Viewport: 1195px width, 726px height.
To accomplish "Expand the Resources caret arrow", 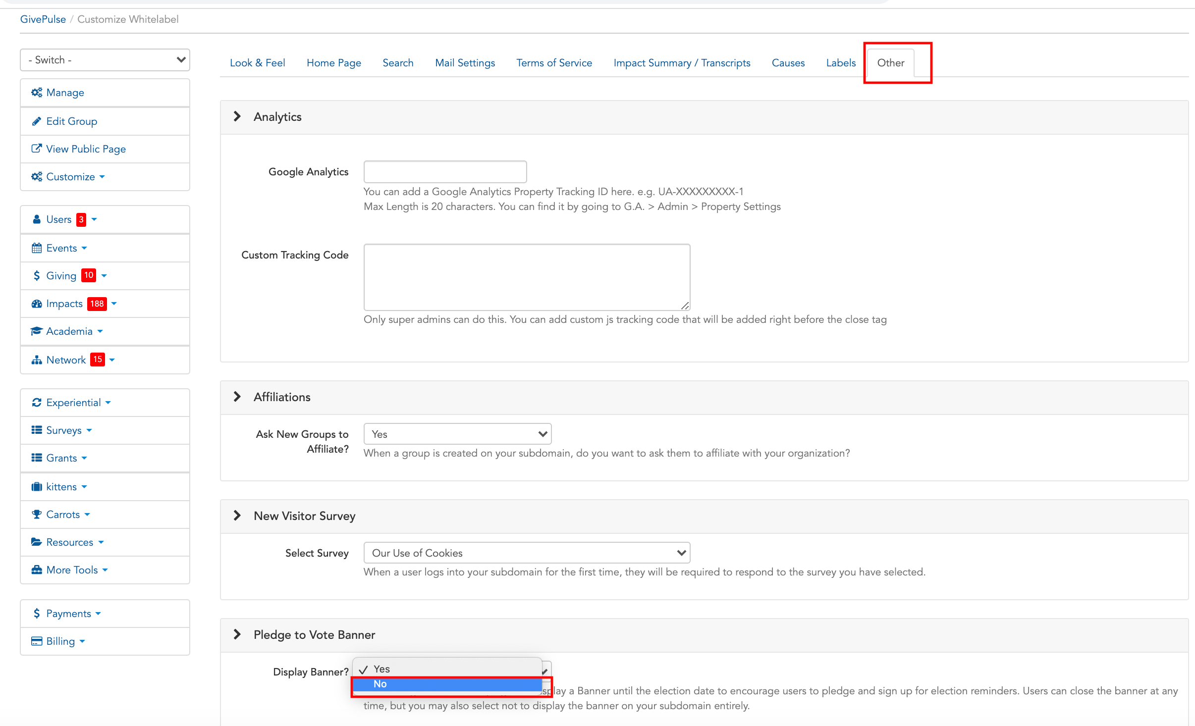I will click(101, 542).
